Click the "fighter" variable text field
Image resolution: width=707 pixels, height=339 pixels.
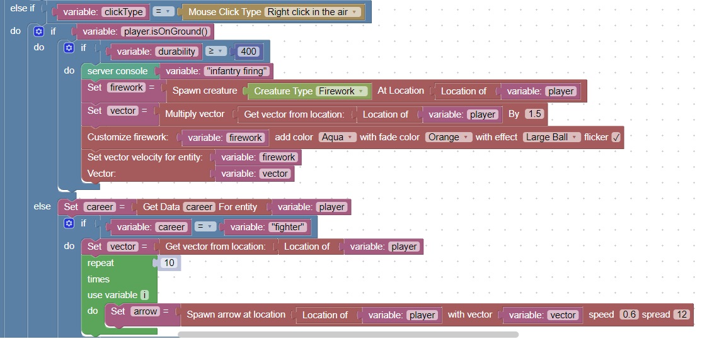pyautogui.click(x=288, y=227)
